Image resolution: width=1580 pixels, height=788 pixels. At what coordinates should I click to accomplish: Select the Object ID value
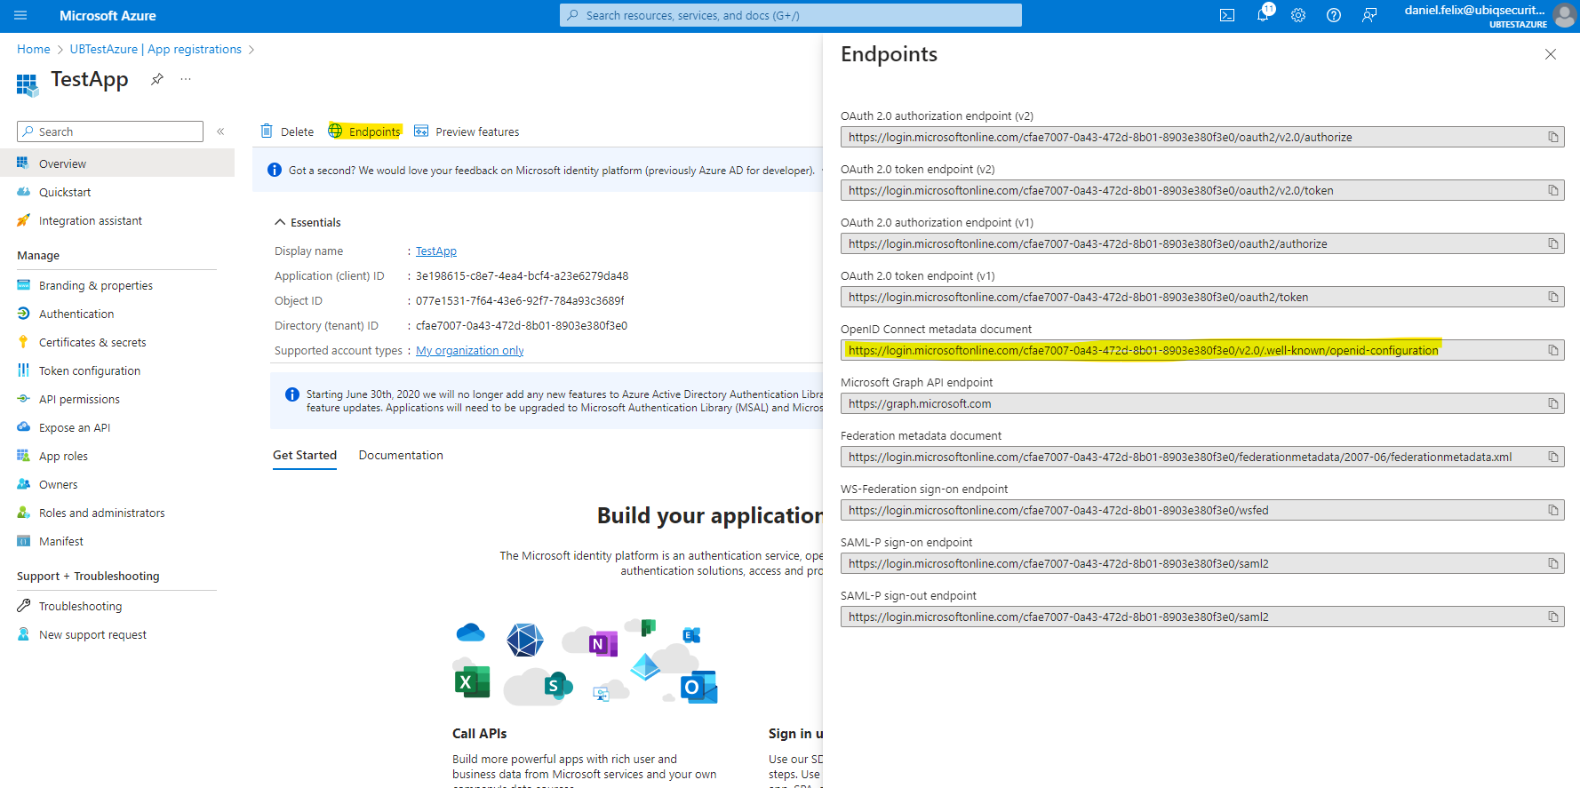pyautogui.click(x=521, y=301)
